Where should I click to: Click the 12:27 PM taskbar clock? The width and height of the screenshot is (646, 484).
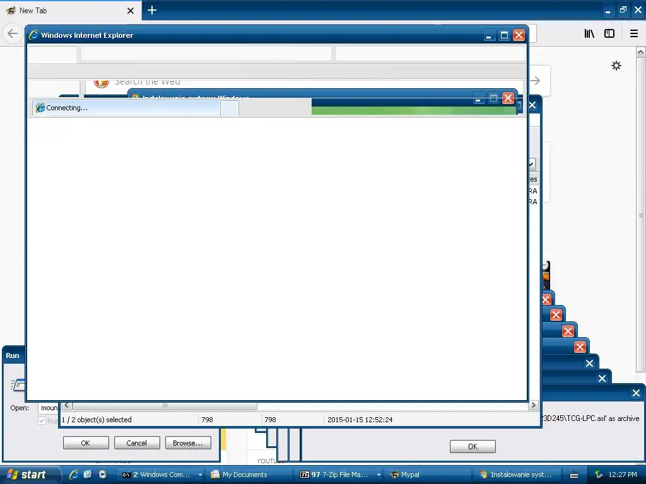(x=623, y=475)
